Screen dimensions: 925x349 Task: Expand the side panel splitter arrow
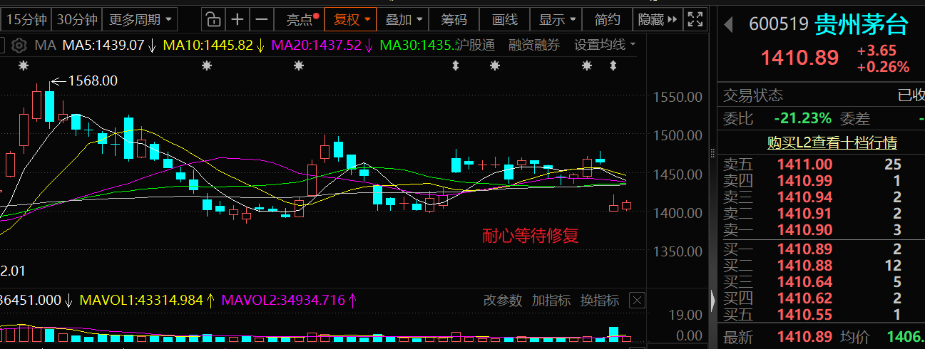pyautogui.click(x=713, y=300)
